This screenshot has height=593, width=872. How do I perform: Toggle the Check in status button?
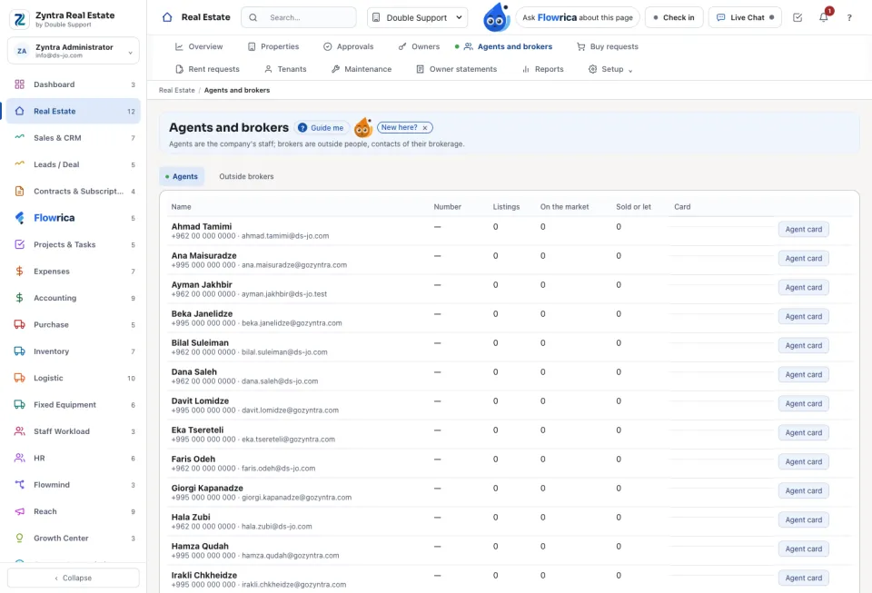[x=674, y=18]
